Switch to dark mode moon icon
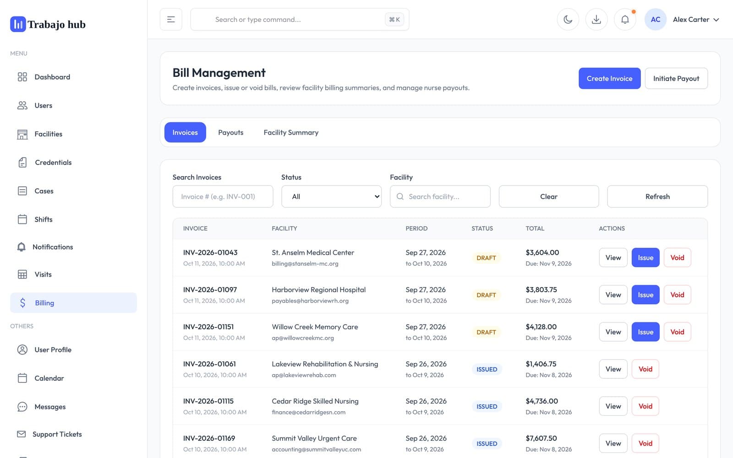 point(568,19)
